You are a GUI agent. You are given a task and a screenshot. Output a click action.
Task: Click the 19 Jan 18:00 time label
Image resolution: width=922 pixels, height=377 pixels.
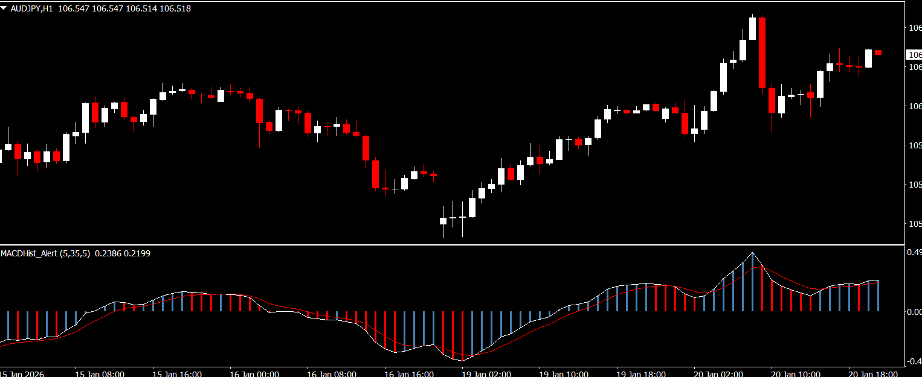[641, 373]
